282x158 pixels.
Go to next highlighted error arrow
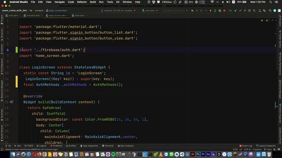(276, 20)
